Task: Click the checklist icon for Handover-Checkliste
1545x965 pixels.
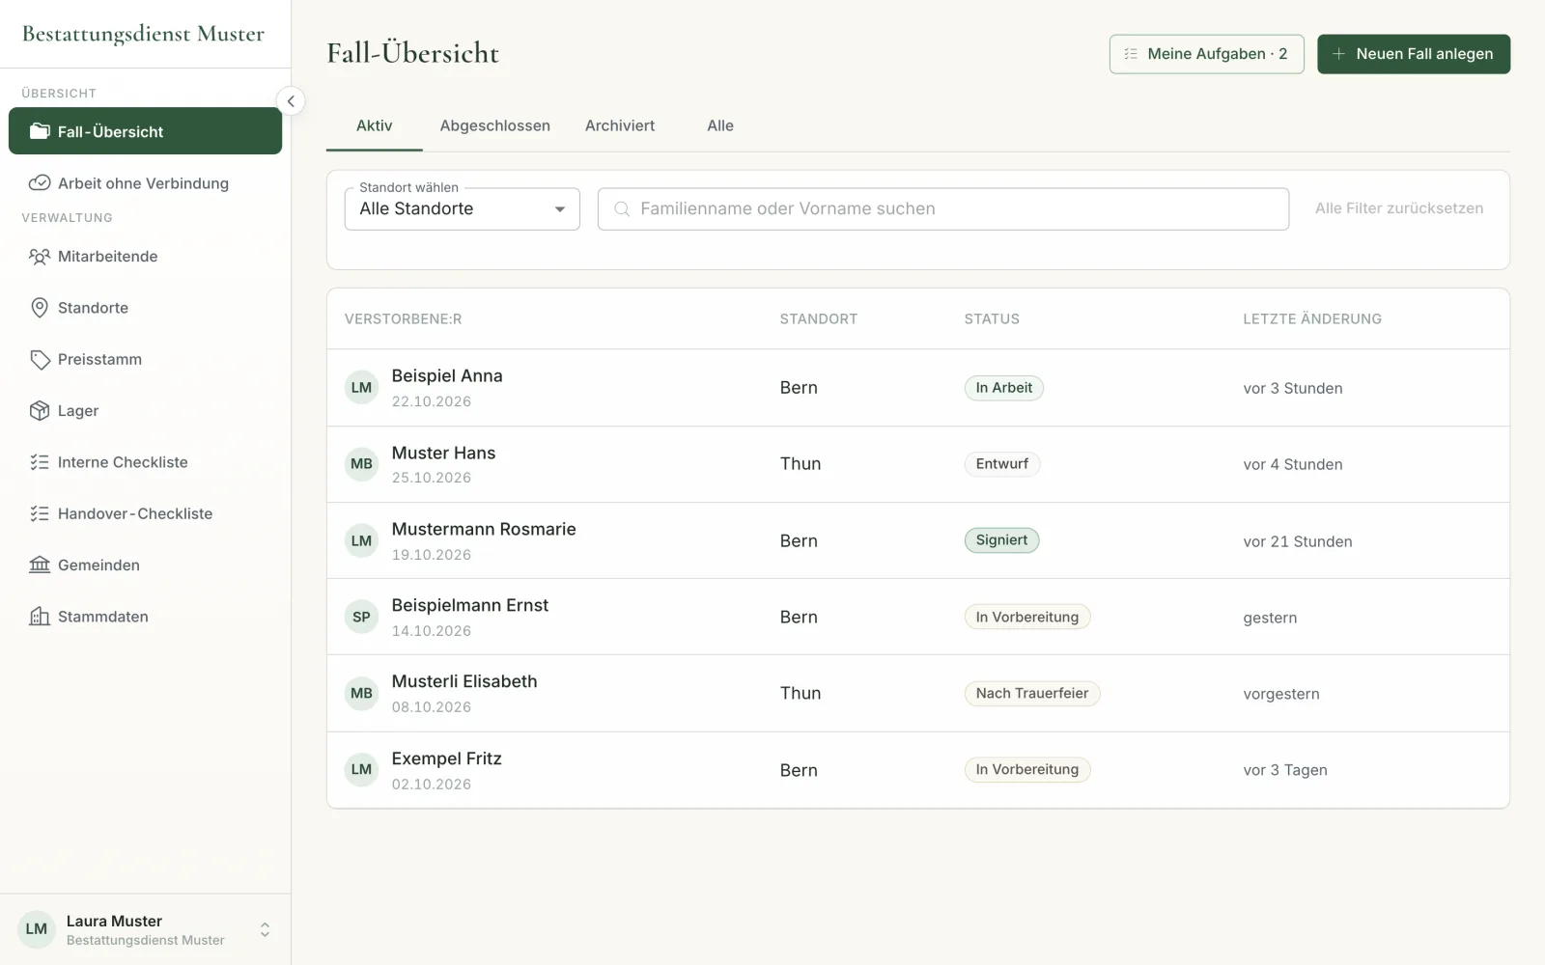Action: click(40, 513)
